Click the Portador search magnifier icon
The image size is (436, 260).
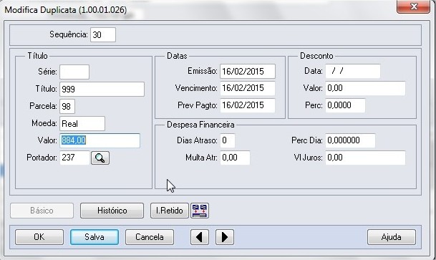pyautogui.click(x=100, y=158)
